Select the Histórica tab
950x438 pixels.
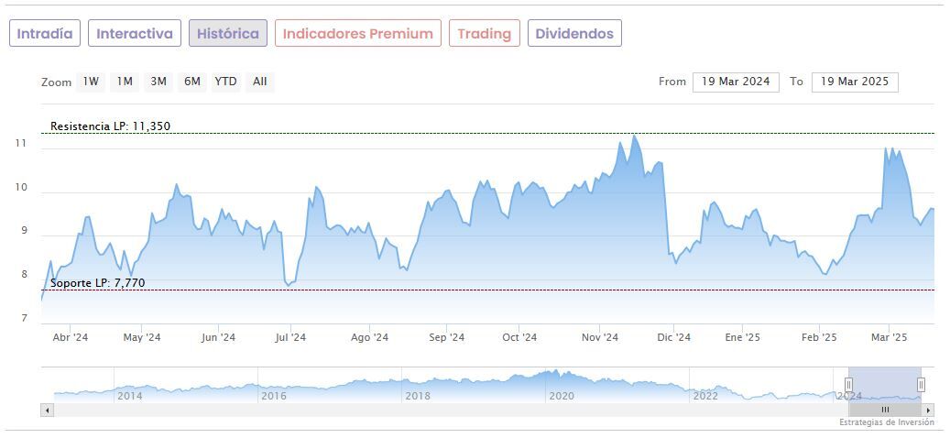click(228, 34)
